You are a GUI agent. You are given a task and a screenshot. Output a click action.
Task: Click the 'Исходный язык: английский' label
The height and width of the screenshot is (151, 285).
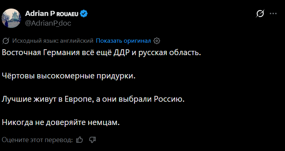click(53, 41)
